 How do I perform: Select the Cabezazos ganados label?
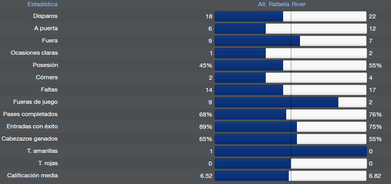(x=30, y=139)
